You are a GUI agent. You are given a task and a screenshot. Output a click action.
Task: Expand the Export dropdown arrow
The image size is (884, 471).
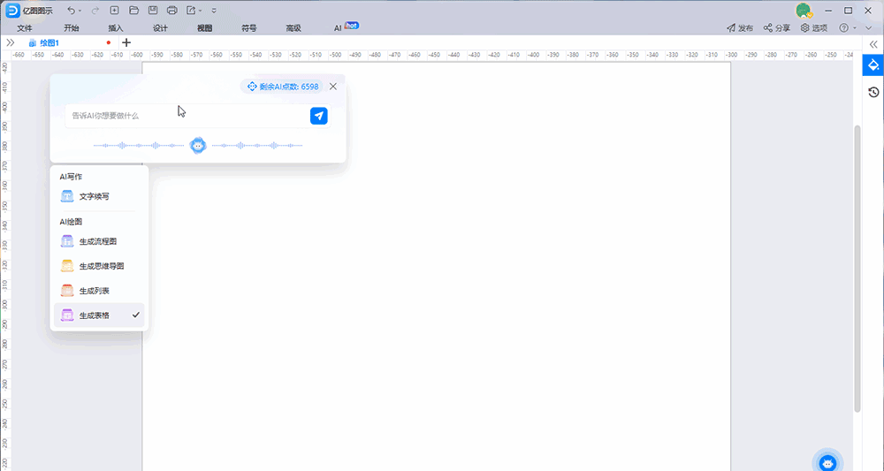click(202, 11)
